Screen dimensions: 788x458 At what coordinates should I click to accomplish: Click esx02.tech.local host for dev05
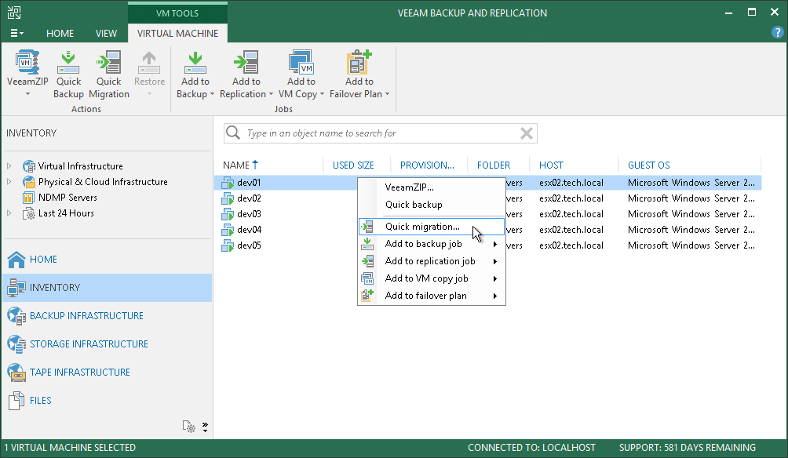click(571, 245)
